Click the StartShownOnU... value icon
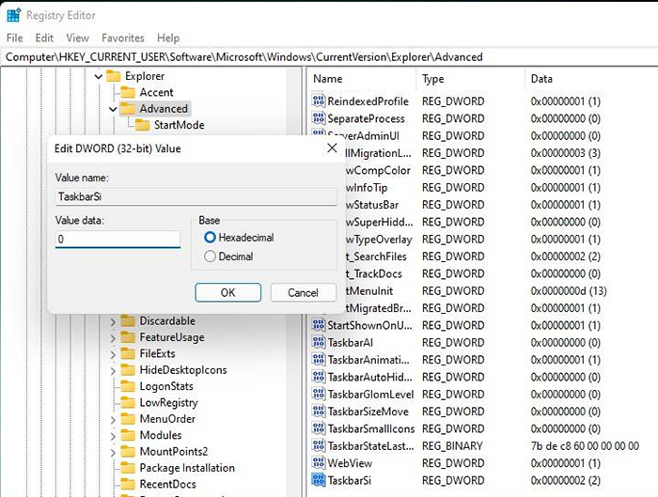Screen dimensions: 658x497 click(x=319, y=325)
